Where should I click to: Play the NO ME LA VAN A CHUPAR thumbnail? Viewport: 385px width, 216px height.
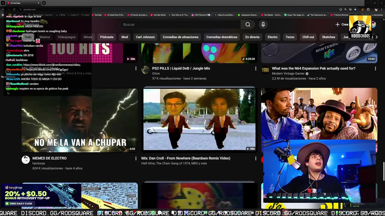(x=80, y=121)
